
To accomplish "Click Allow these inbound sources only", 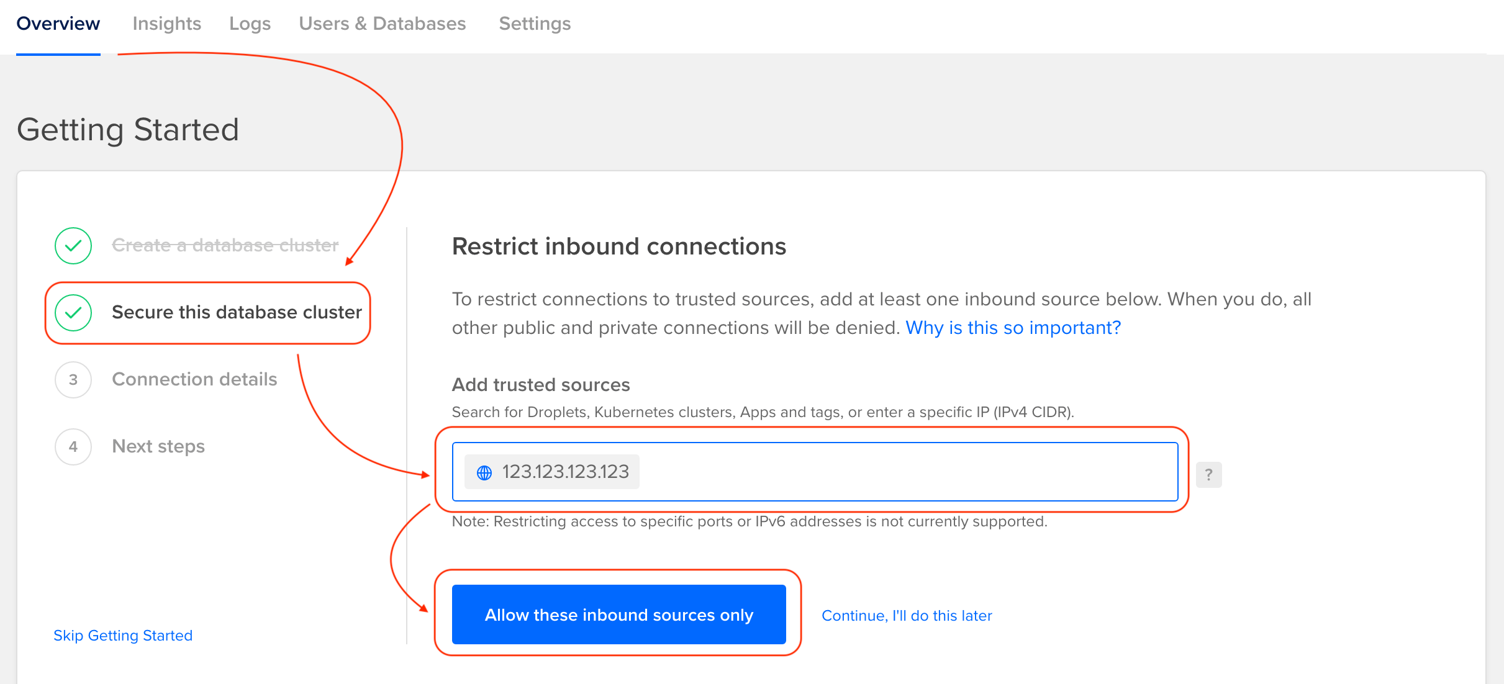I will coord(618,614).
